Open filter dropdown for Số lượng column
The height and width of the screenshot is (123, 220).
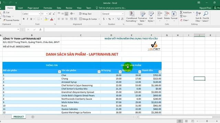tap(120, 72)
